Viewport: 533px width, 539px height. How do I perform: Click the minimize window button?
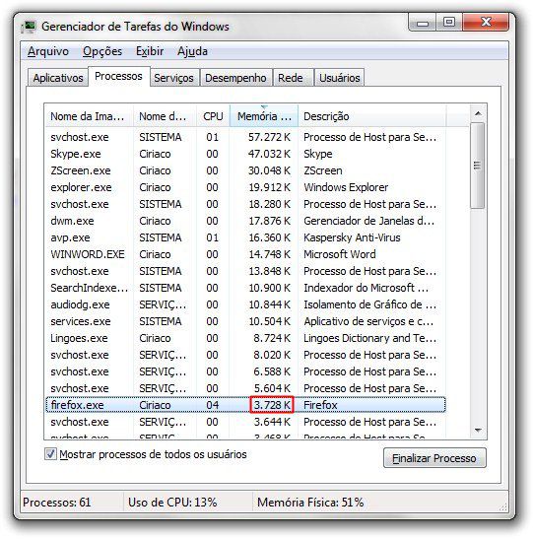[x=423, y=23]
